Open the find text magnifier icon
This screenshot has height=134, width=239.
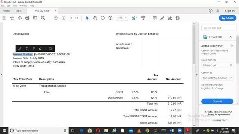[x=43, y=18]
